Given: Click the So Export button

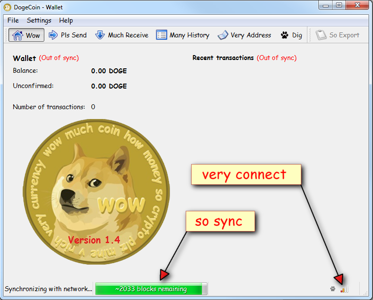Looking at the screenshot, I should pos(338,35).
